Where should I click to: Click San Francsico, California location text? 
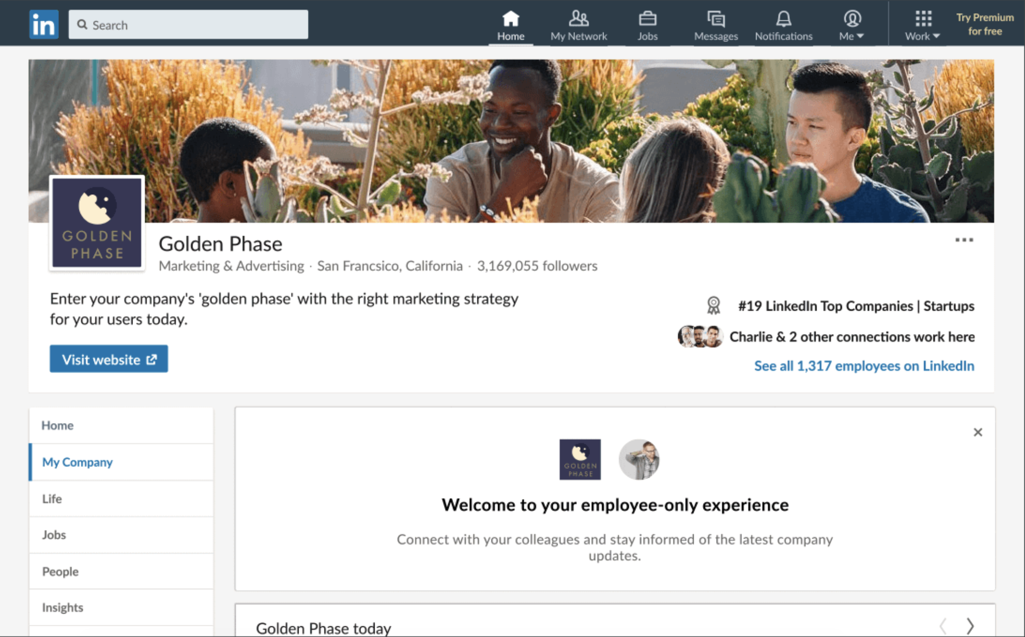click(390, 266)
